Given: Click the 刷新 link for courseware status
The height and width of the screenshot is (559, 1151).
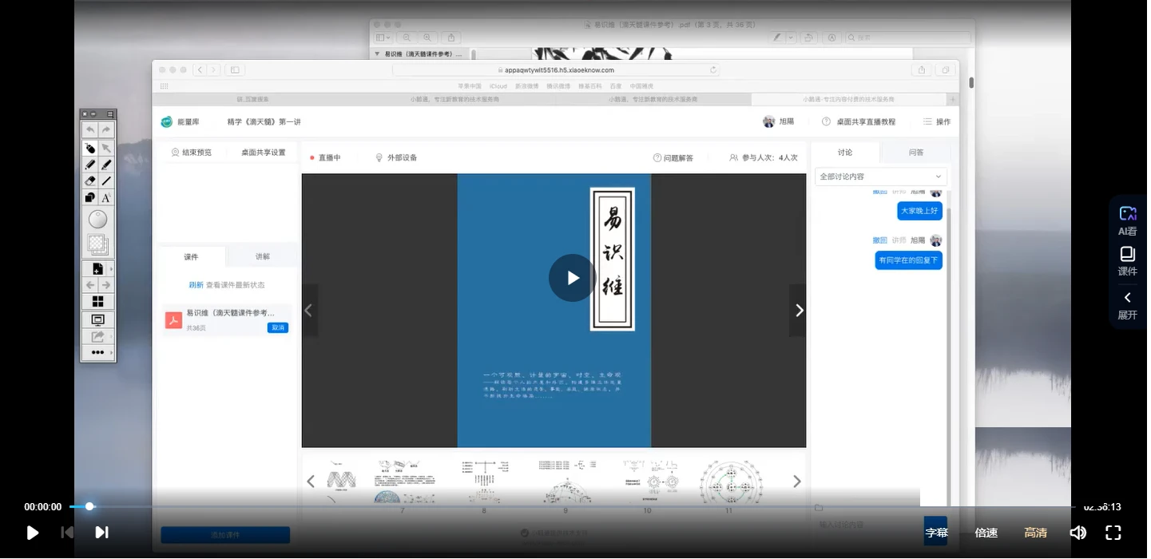Looking at the screenshot, I should [196, 285].
